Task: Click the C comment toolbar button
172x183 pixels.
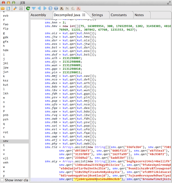Action: click(x=73, y=8)
